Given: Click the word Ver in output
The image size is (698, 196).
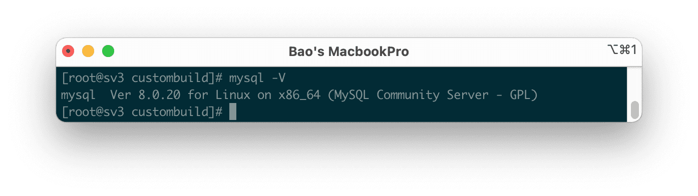Looking at the screenshot, I should point(119,95).
